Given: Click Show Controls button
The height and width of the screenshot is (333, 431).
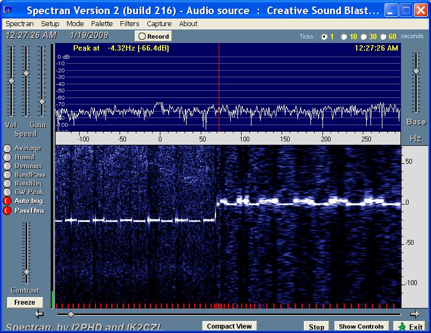Looking at the screenshot, I should (361, 326).
